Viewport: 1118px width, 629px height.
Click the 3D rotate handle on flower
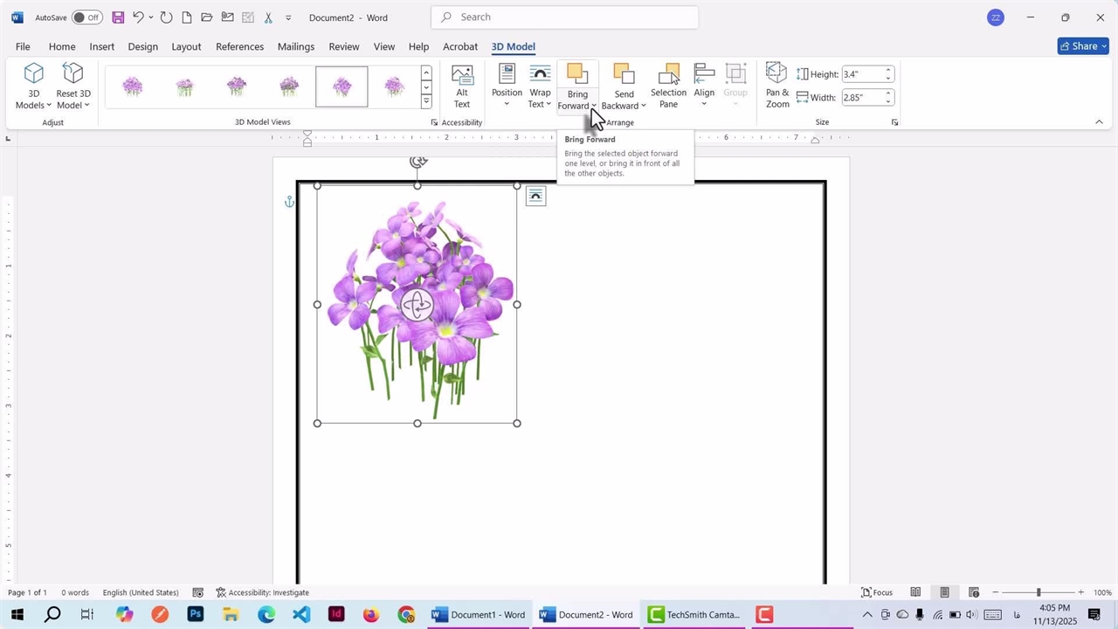click(418, 305)
